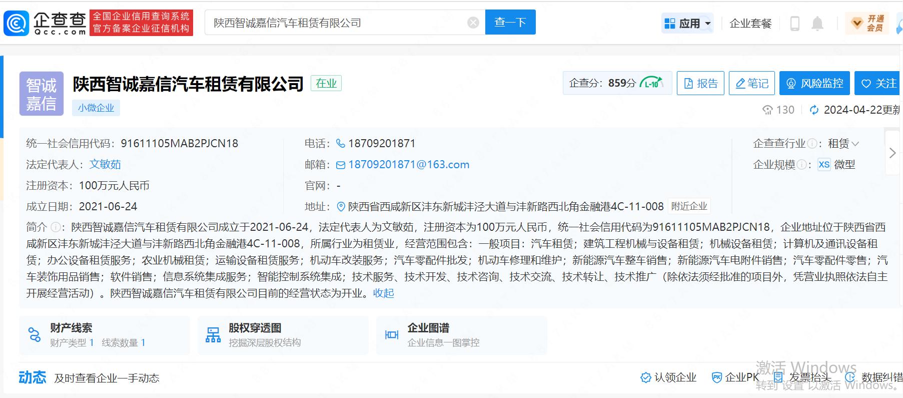Viewport: 903px width, 398px height.
Task: Click the 智诚嘉信 company logo thumbnail
Action: pyautogui.click(x=42, y=94)
